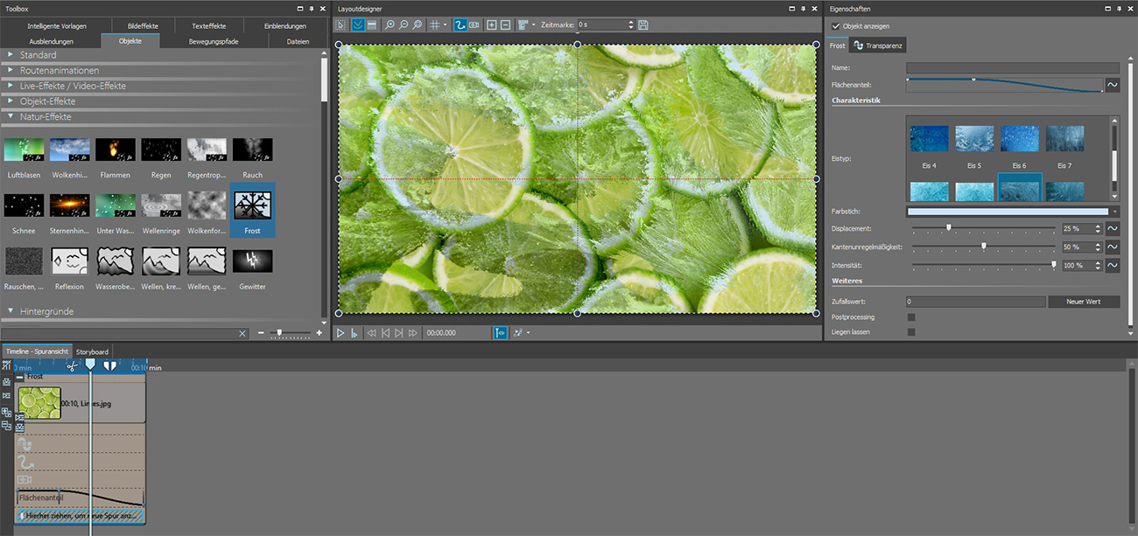Click the zoom in magnifier in Layoutdesigner
Image resolution: width=1138 pixels, height=536 pixels.
[390, 25]
